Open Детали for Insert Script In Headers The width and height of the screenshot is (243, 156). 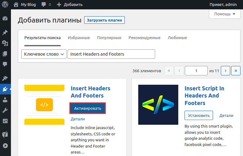(226, 116)
